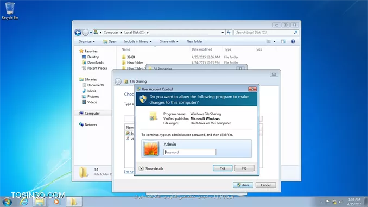Screen dimensions: 368x207
Task: Sort by the Name column header
Action: coord(126,49)
